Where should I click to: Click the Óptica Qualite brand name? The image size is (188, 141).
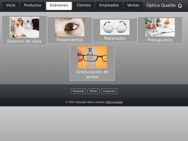coord(161,5)
